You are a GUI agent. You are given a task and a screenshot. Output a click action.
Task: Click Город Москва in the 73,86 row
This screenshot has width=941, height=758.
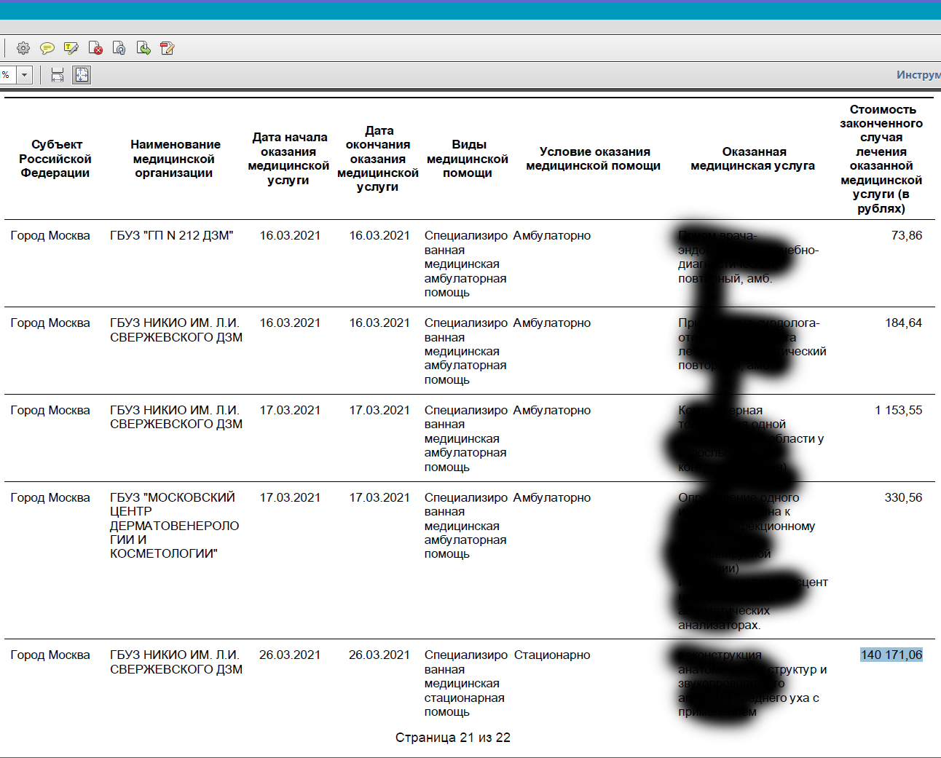click(50, 236)
